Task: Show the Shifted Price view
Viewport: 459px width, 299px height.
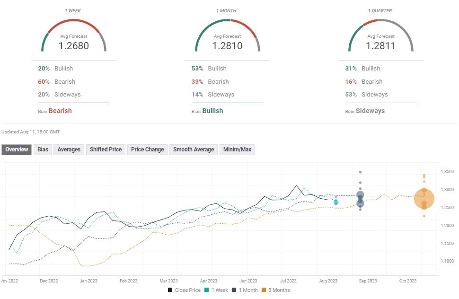Action: coord(106,149)
